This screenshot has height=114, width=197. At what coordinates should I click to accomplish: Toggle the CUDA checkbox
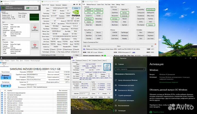[57, 49]
